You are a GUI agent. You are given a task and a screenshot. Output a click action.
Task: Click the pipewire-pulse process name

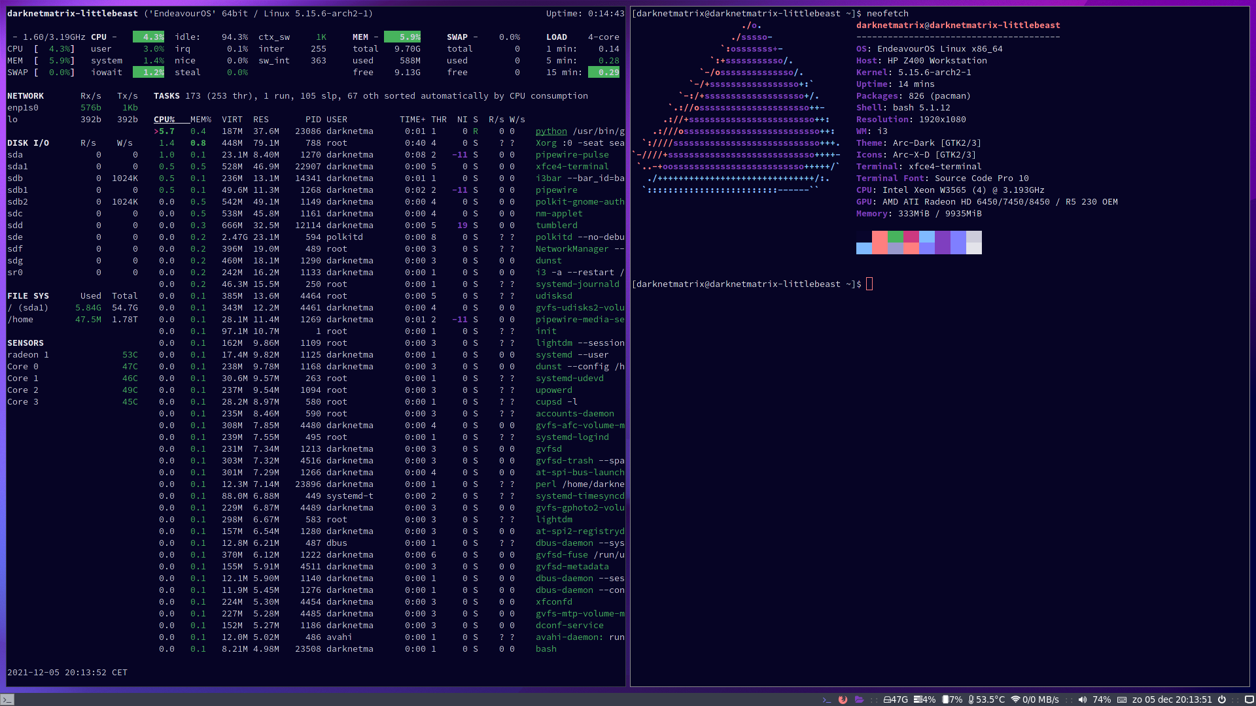(572, 155)
